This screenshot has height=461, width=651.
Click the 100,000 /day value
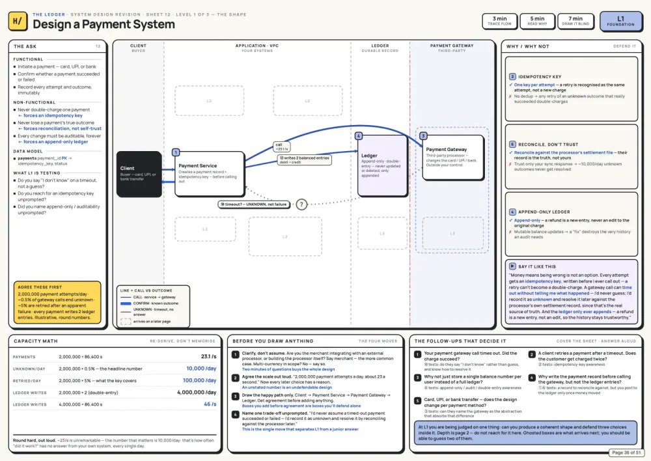[200, 380]
